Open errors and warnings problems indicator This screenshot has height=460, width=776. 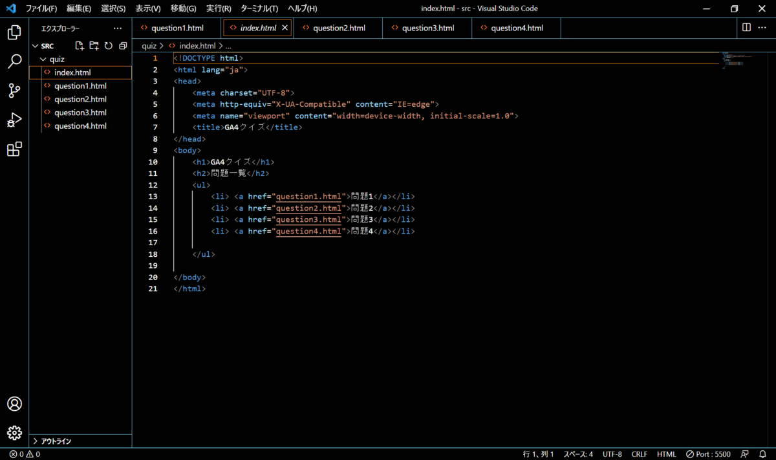click(x=25, y=454)
